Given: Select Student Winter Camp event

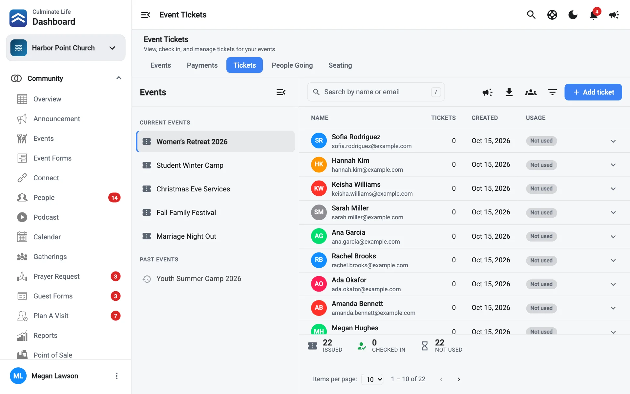Looking at the screenshot, I should tap(215, 165).
